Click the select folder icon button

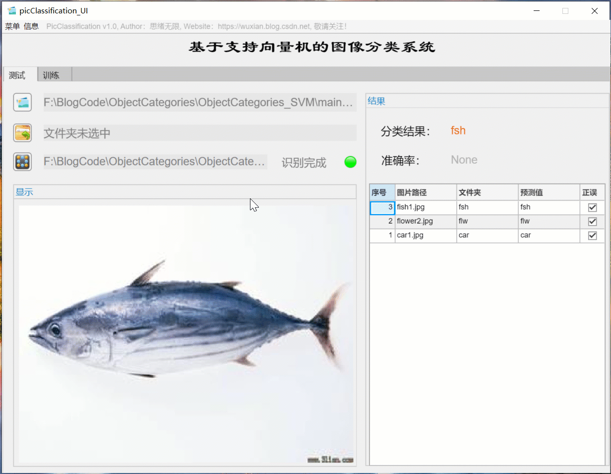click(x=23, y=133)
